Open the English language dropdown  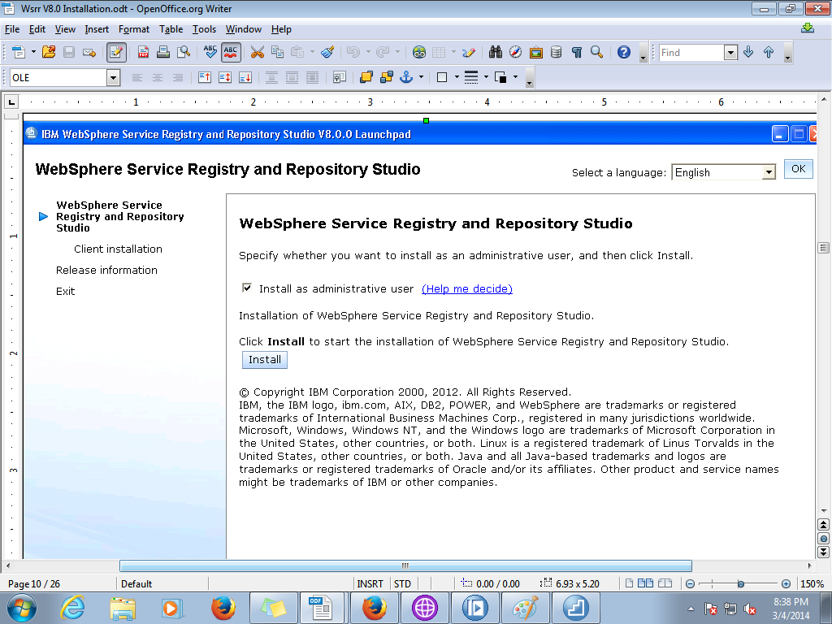(x=723, y=172)
